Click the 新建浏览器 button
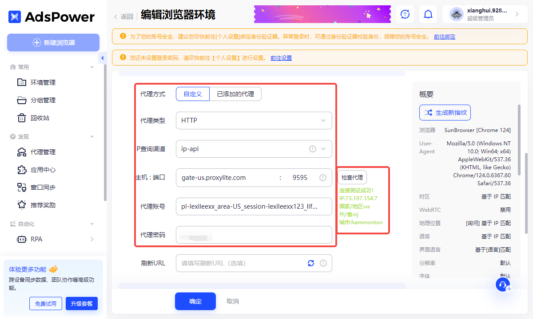This screenshot has height=319, width=533. (53, 43)
